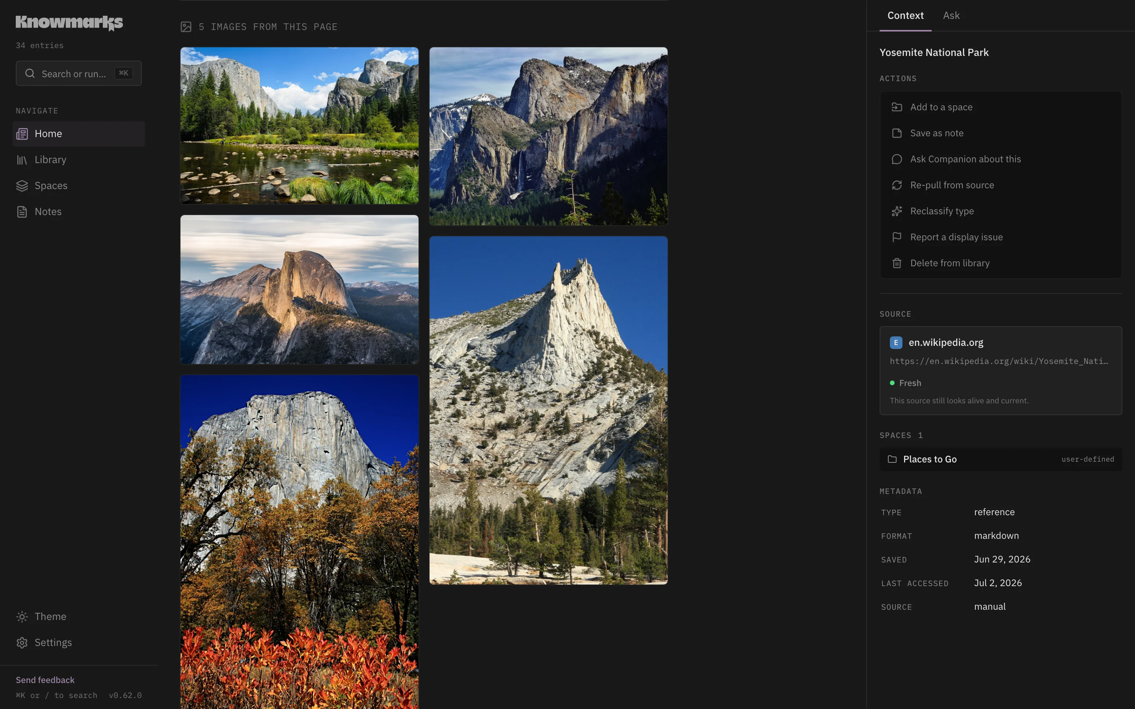The height and width of the screenshot is (709, 1135).
Task: Click the user-defined label
Action: tap(1088, 460)
